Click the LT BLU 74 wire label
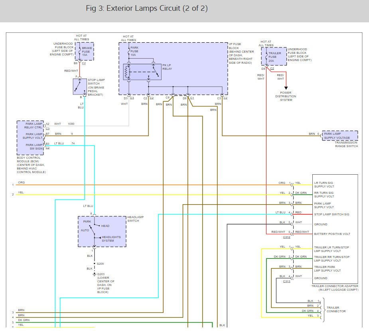The image size is (369, 331). (x=65, y=144)
